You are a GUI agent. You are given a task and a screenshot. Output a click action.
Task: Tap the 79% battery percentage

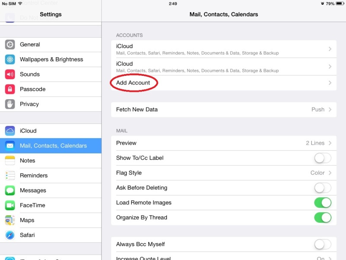pos(330,3)
